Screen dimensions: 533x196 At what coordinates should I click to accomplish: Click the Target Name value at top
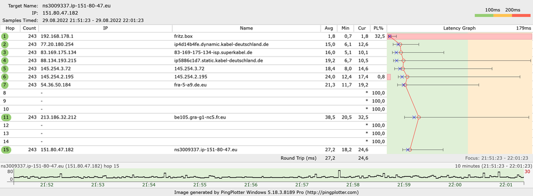[x=76, y=6]
